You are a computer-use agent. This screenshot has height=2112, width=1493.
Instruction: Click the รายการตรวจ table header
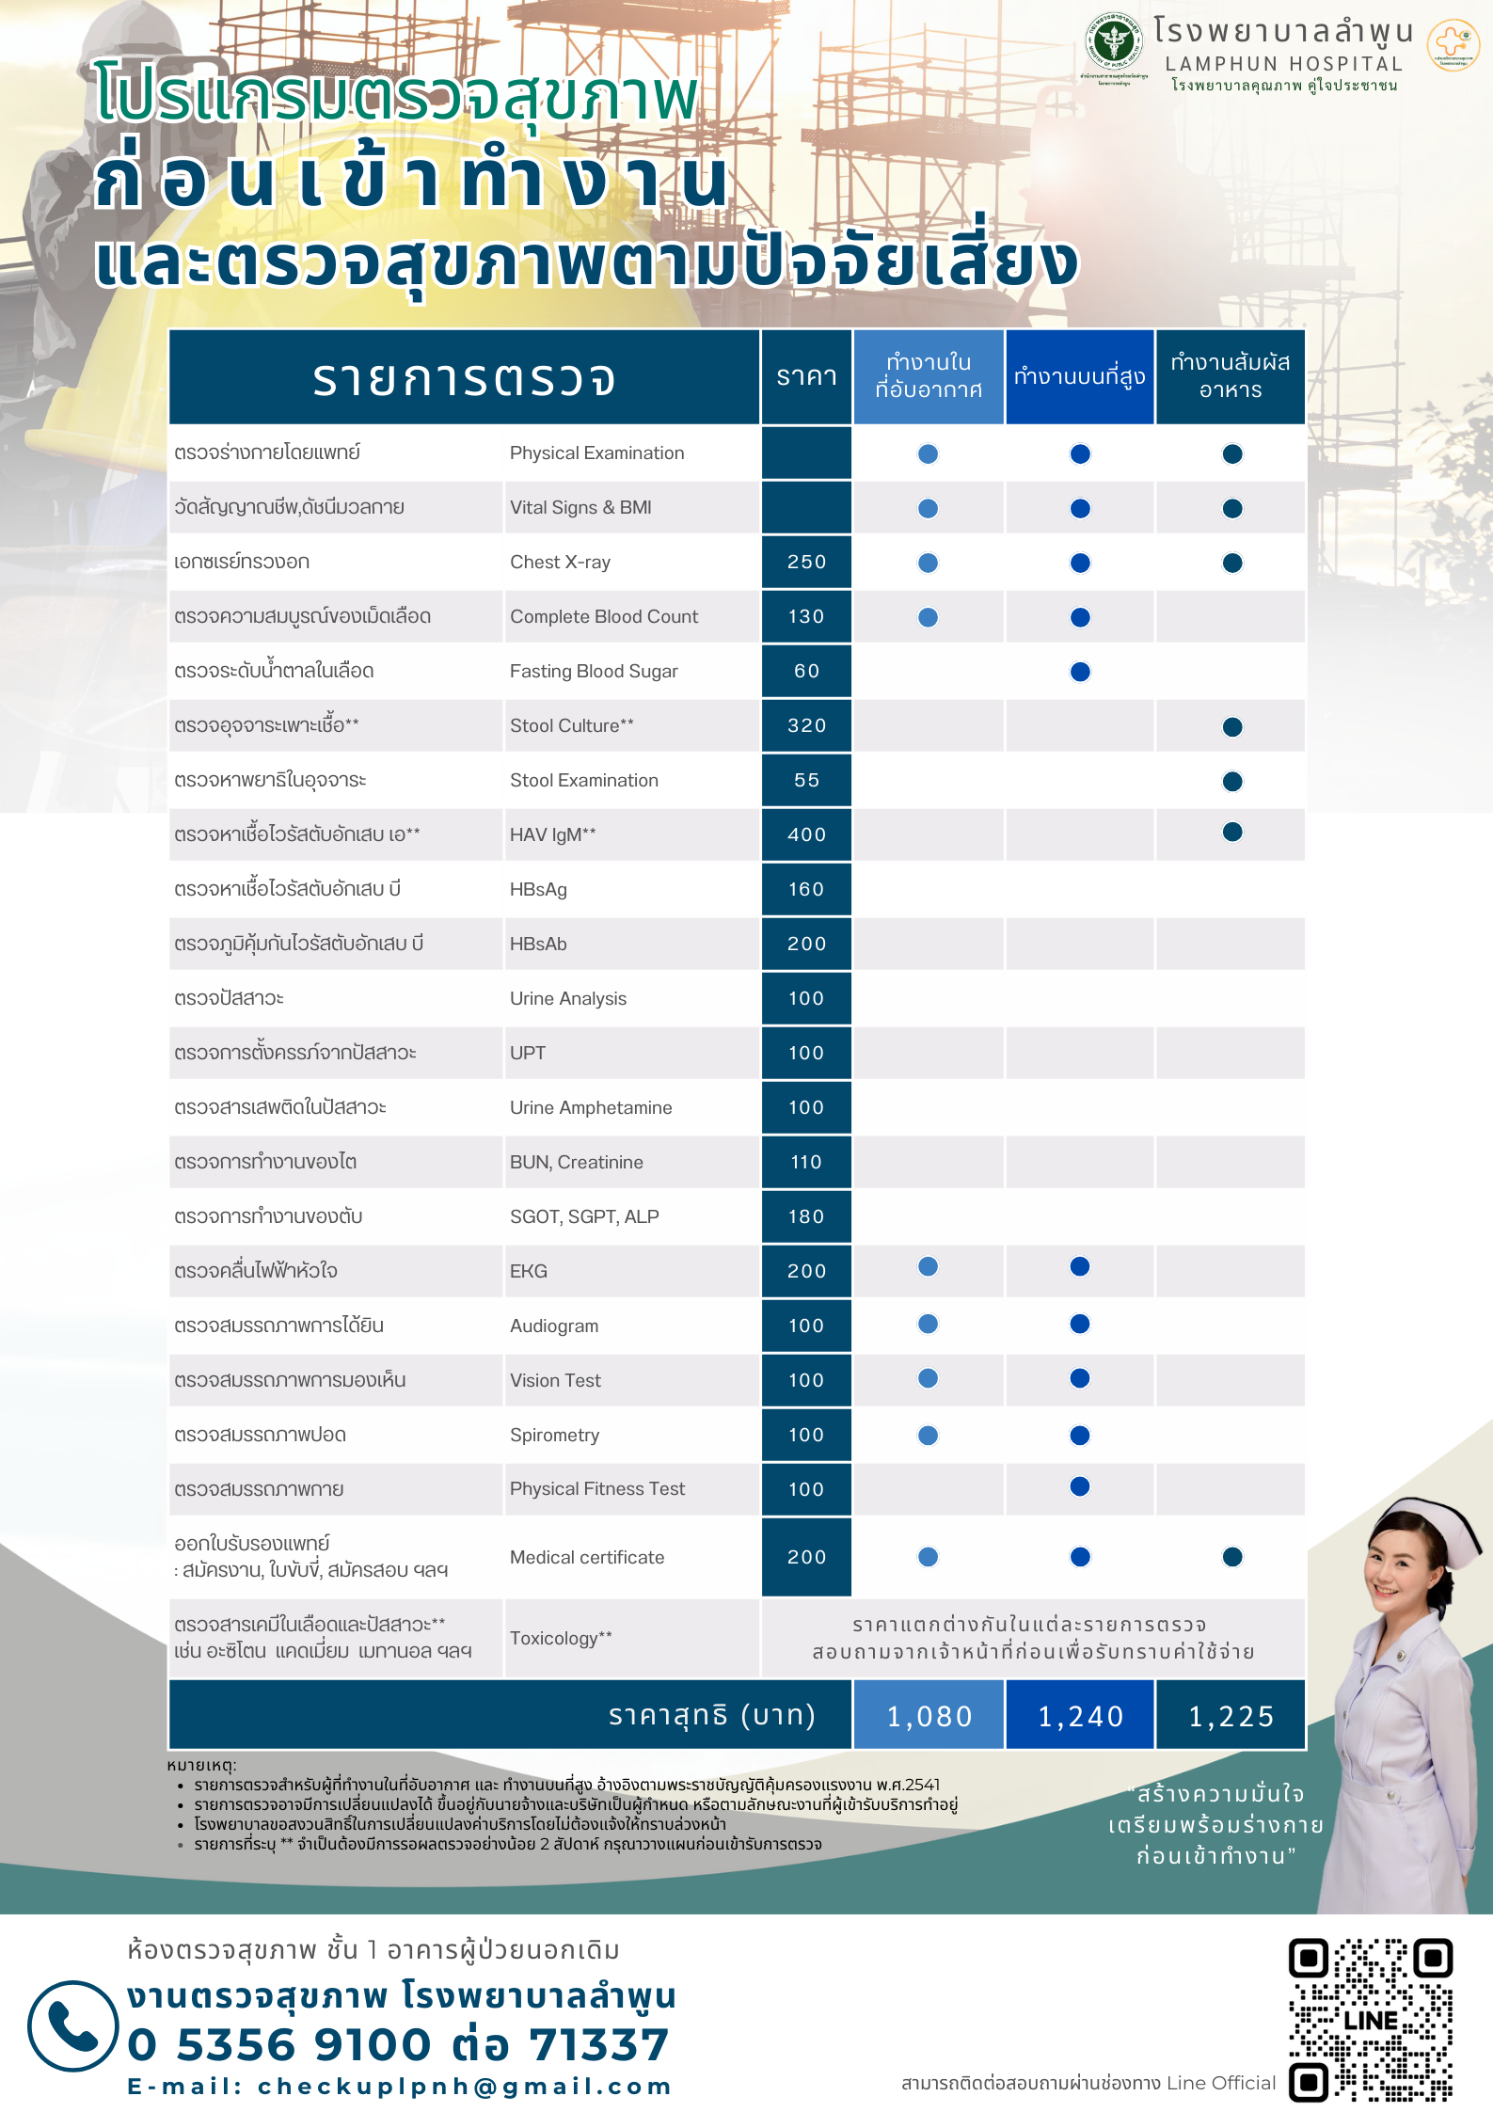[x=464, y=378]
